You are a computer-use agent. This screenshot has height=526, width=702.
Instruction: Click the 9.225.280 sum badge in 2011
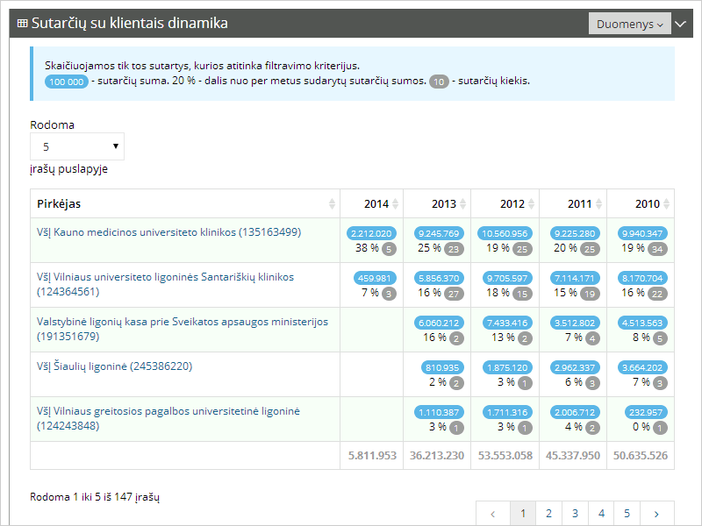pos(575,233)
